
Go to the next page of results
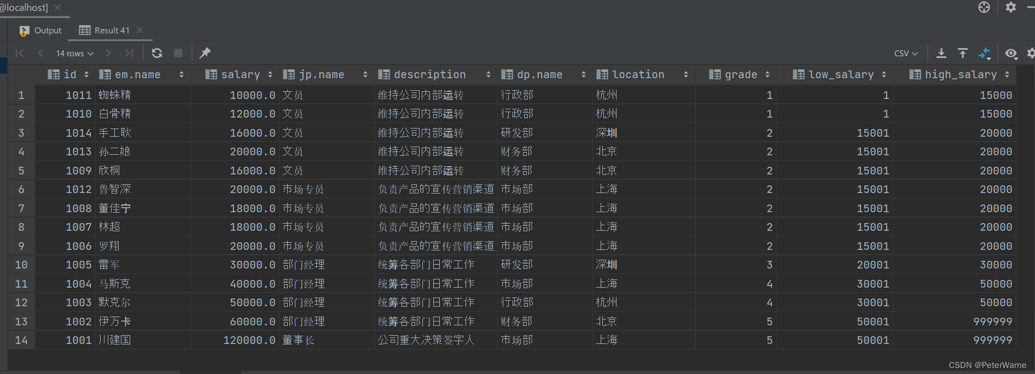tap(108, 53)
